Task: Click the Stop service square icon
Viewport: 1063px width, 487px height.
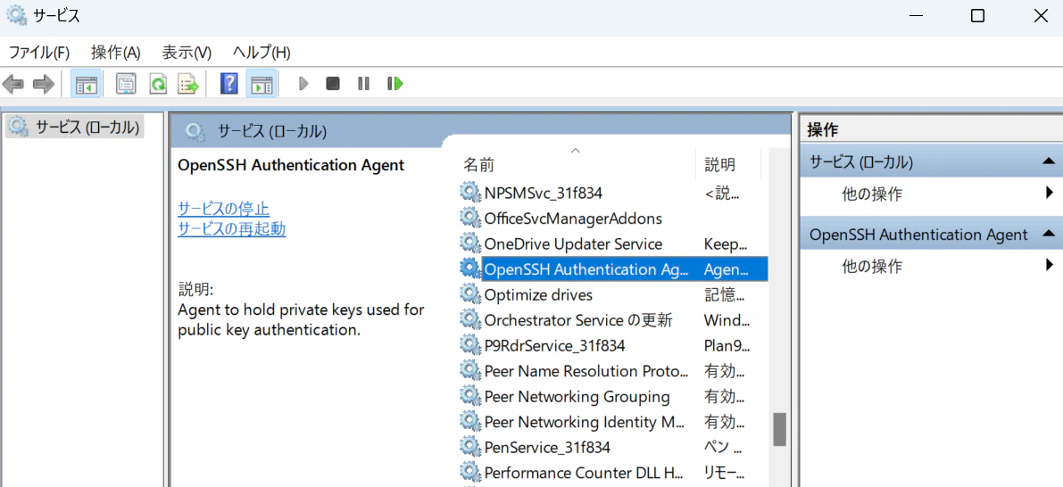Action: coord(332,84)
